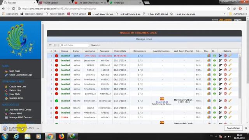The image size is (249, 140).
Task: Click green online status dot in row 10
Action: coord(56,101)
